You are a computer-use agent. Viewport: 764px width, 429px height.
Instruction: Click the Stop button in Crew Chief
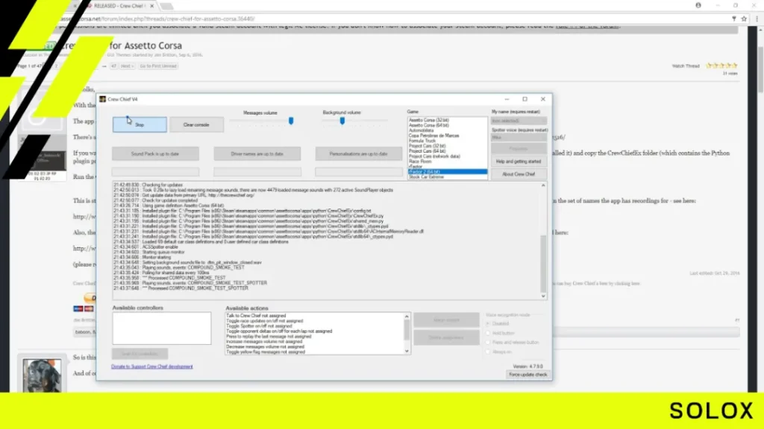pyautogui.click(x=140, y=124)
